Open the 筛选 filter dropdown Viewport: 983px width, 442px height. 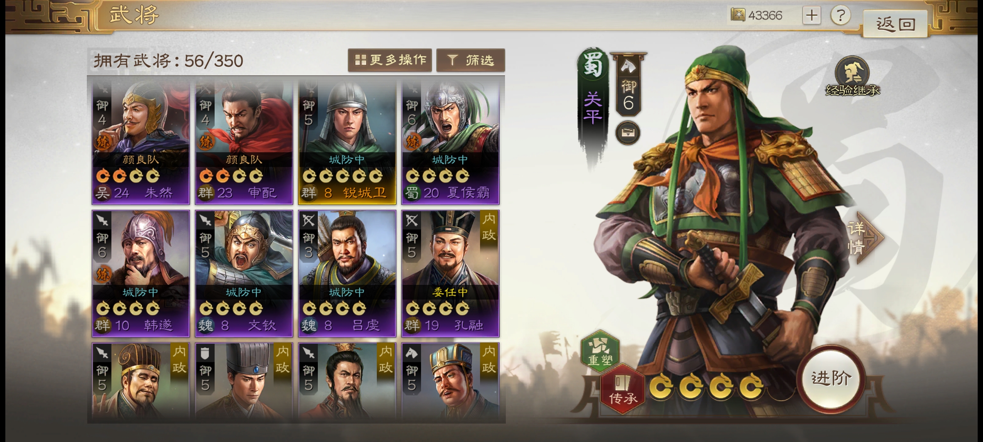[471, 61]
